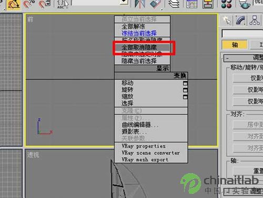Open the Curve Editor toolbar icon
263x198 pixels.
pos(191,4)
